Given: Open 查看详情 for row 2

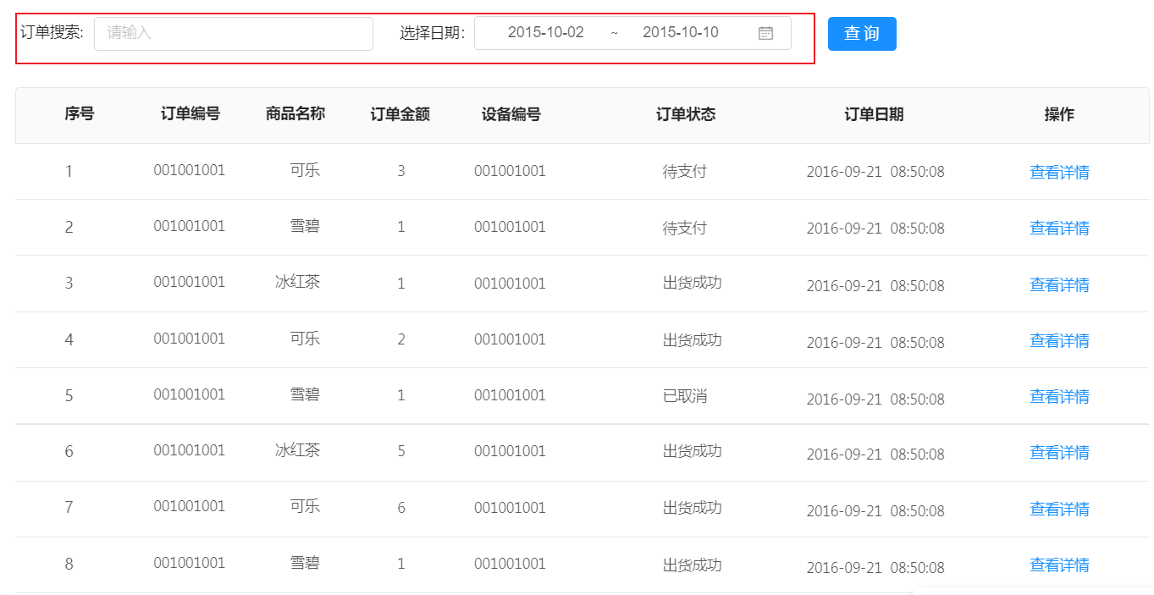Looking at the screenshot, I should coord(1059,229).
